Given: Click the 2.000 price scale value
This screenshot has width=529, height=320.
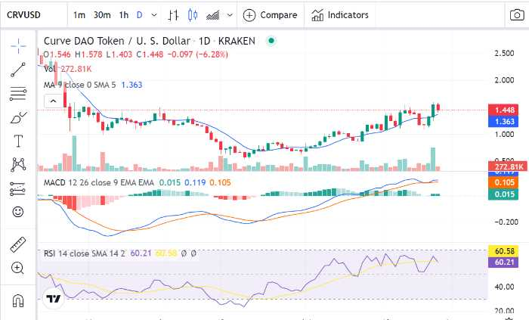Looking at the screenshot, I should pyautogui.click(x=504, y=80).
